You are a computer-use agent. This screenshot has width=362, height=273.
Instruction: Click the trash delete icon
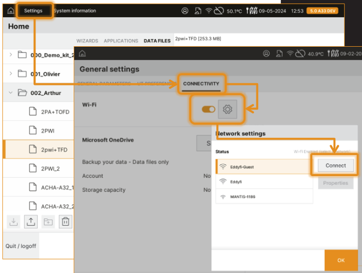coord(66,221)
